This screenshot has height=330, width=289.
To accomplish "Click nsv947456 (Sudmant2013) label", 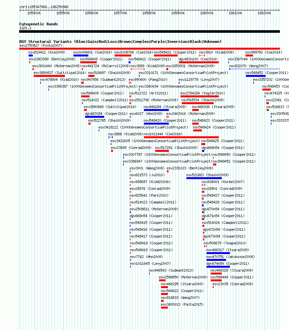I will 104,79.
